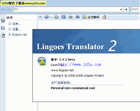Click the binoculars find icon
This screenshot has height=111, width=140.
click(77, 17)
